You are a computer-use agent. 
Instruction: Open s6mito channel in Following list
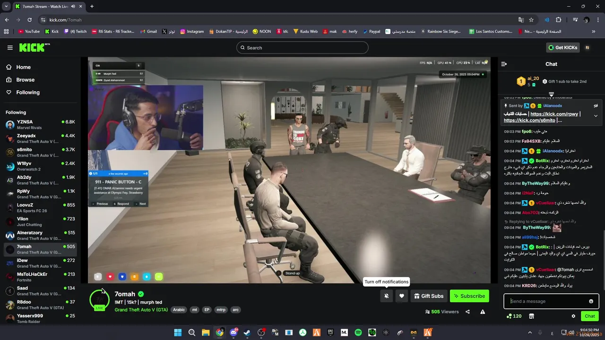[x=40, y=152]
